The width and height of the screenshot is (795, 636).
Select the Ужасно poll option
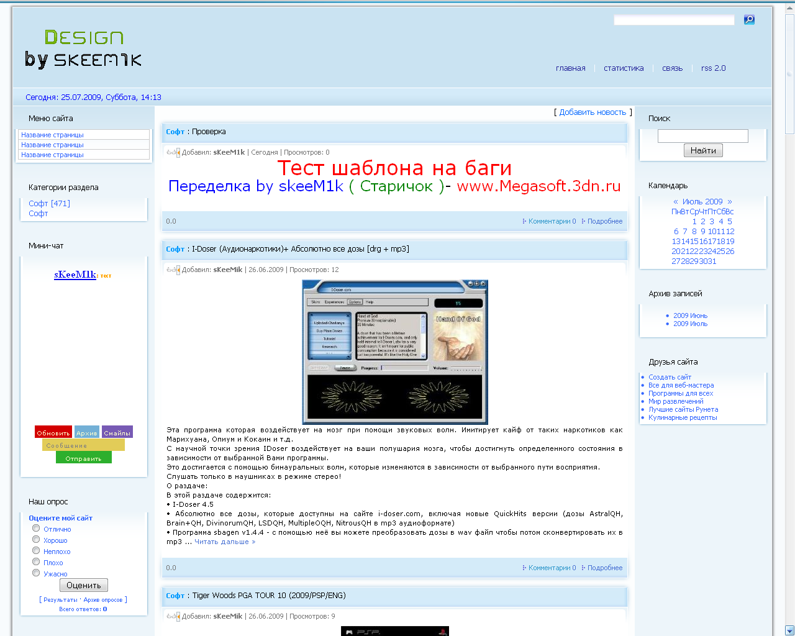click(36, 573)
